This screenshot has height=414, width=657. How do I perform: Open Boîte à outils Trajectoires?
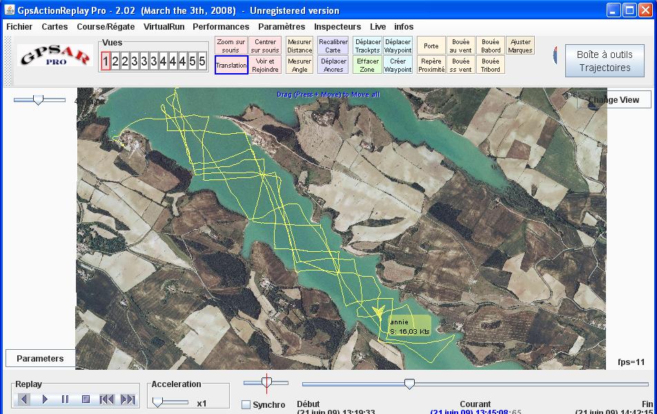[605, 61]
